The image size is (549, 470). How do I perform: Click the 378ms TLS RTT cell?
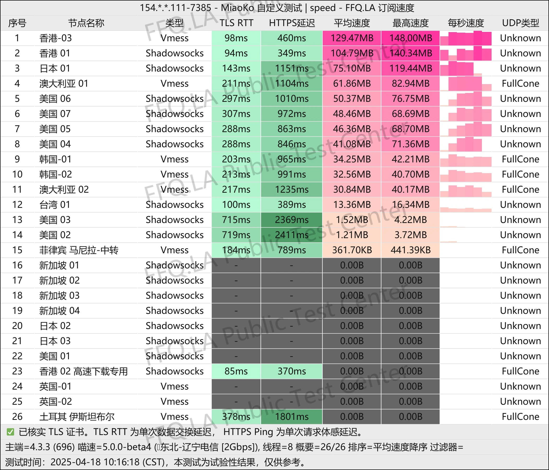pos(236,417)
